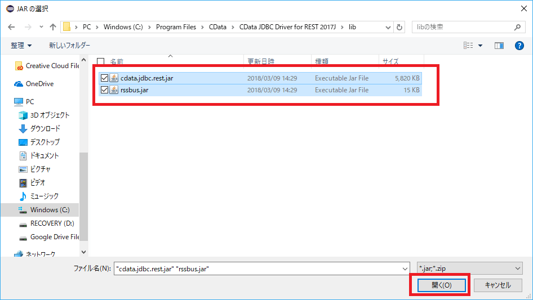Toggle select-all checkbox in header
Image resolution: width=533 pixels, height=300 pixels.
(x=100, y=61)
